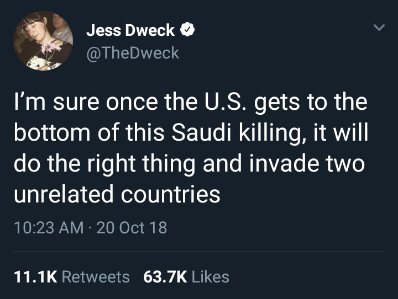Click the Retweets label
This screenshot has width=398, height=299.
click(x=96, y=276)
